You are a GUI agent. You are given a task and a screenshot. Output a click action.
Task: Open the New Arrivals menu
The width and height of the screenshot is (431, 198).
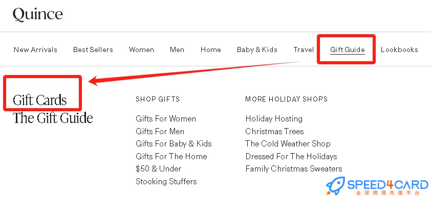(x=35, y=49)
